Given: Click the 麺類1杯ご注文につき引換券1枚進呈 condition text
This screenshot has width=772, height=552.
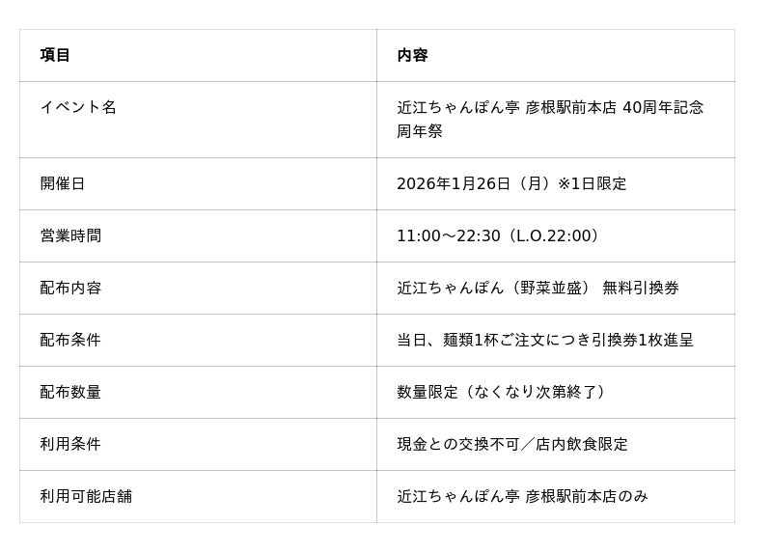Looking at the screenshot, I should coord(567,340).
